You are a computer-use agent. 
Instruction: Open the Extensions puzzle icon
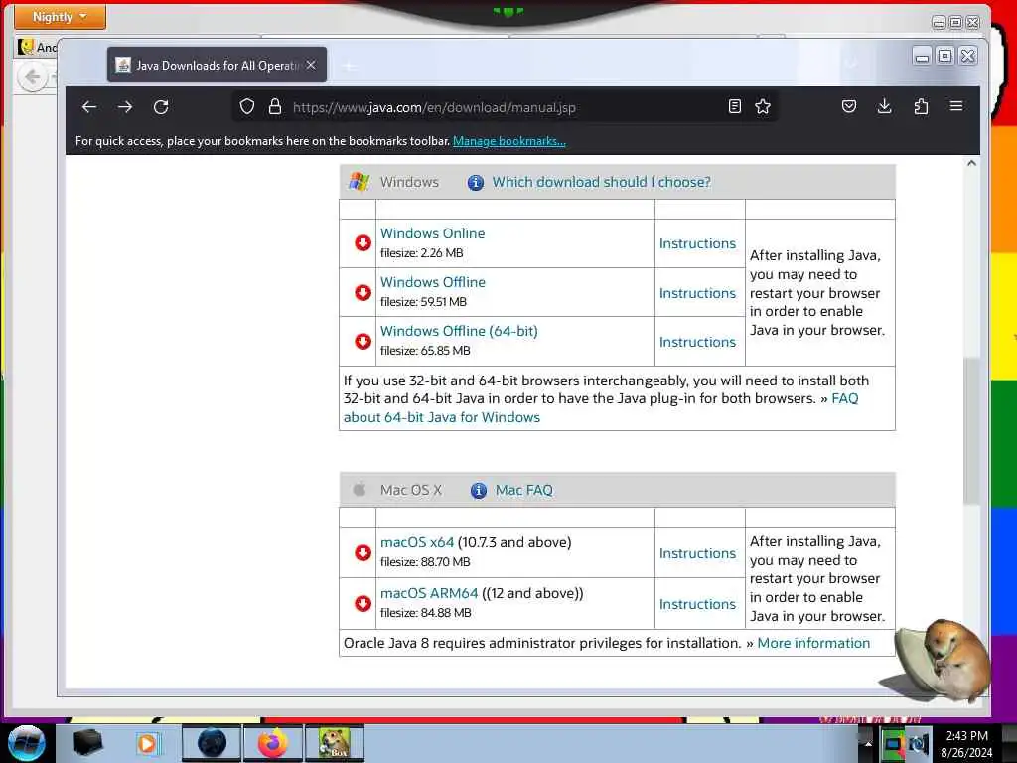(x=921, y=107)
